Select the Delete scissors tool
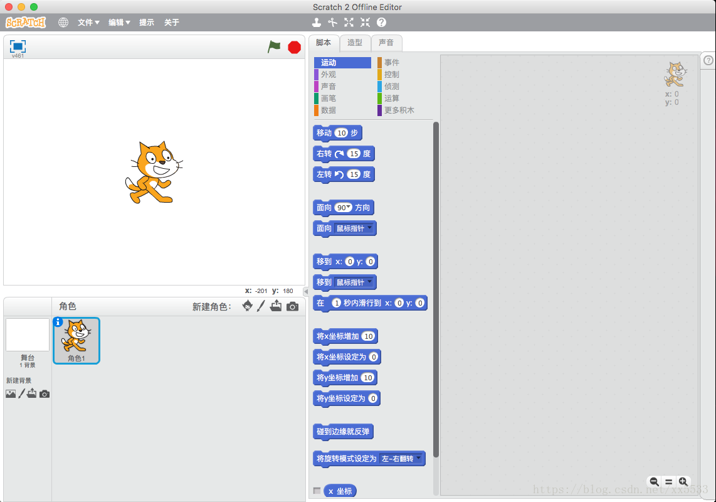716x502 pixels. pyautogui.click(x=332, y=23)
